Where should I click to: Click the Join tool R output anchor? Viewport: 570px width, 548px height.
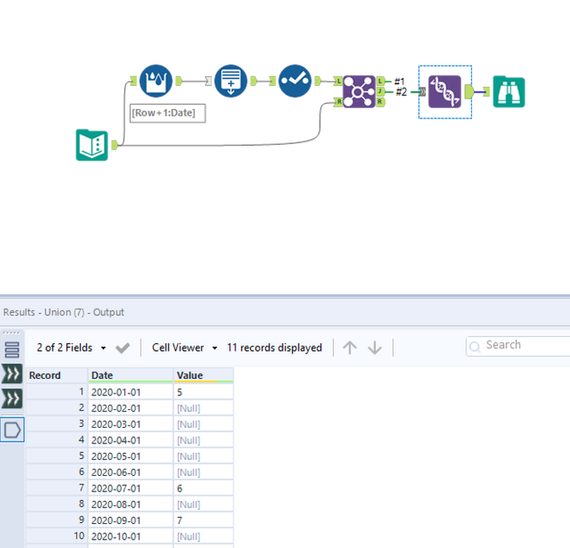coord(380,102)
